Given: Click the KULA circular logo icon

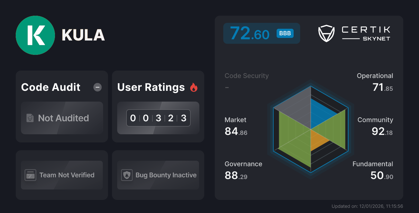Looking at the screenshot, I should (35, 35).
